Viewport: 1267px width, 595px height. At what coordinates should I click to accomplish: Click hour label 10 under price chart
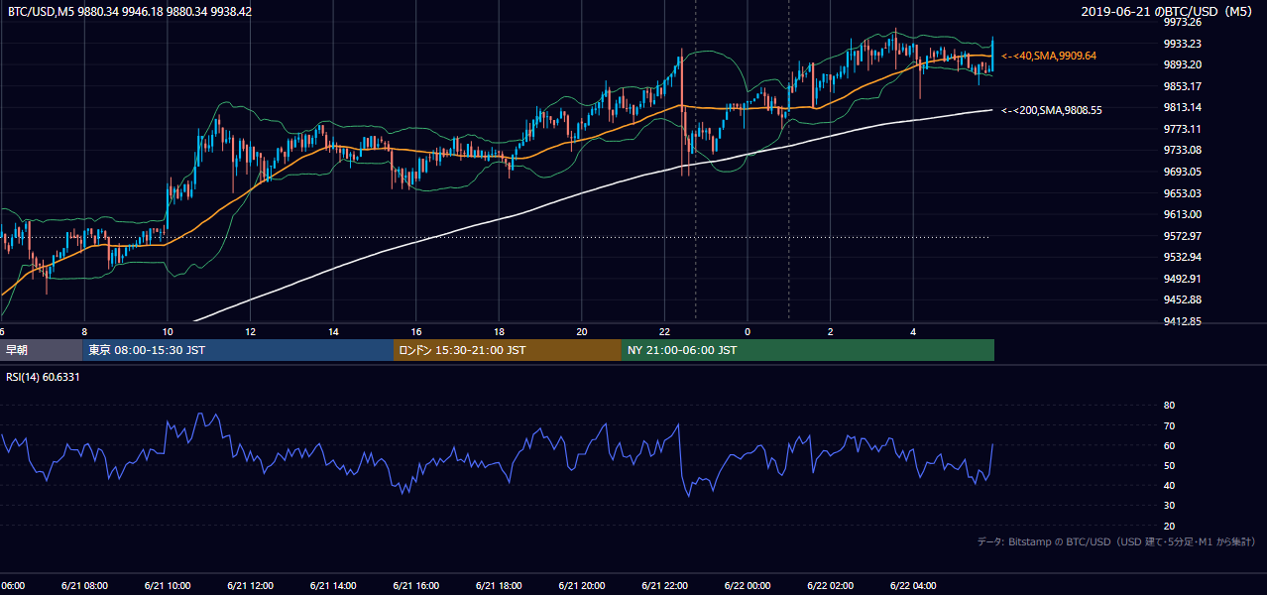(168, 331)
